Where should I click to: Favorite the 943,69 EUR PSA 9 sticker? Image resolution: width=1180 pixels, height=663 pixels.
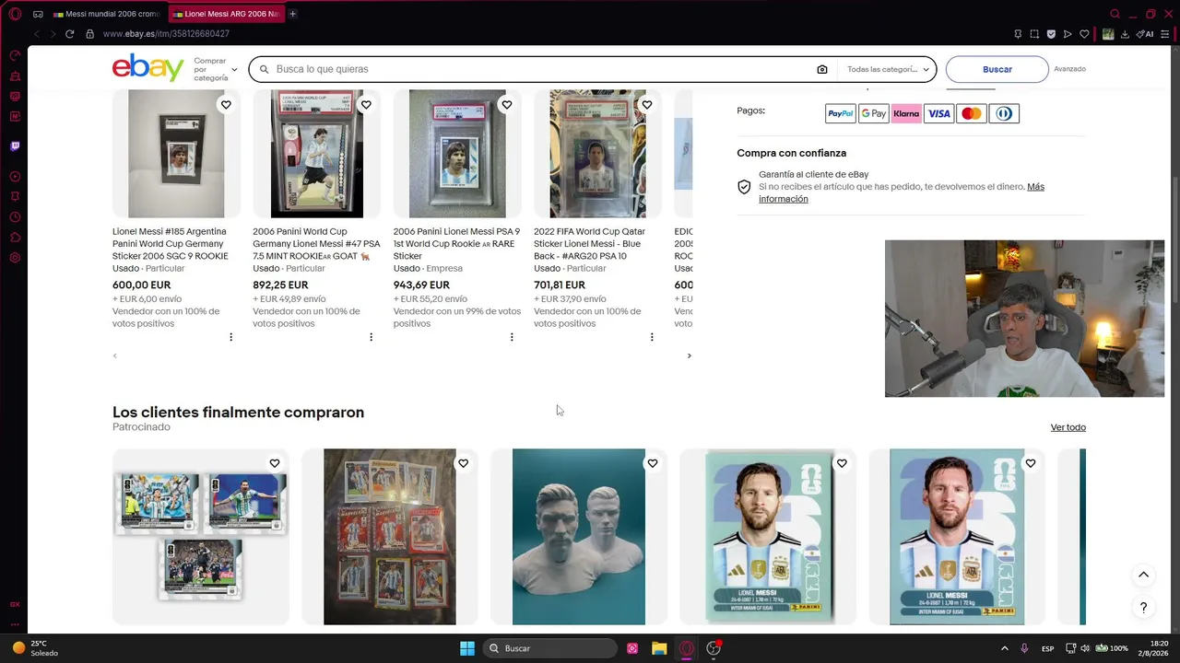pyautogui.click(x=507, y=105)
